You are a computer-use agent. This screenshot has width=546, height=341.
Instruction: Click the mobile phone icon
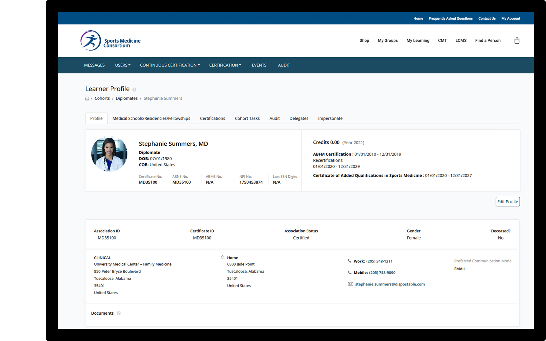(x=350, y=272)
